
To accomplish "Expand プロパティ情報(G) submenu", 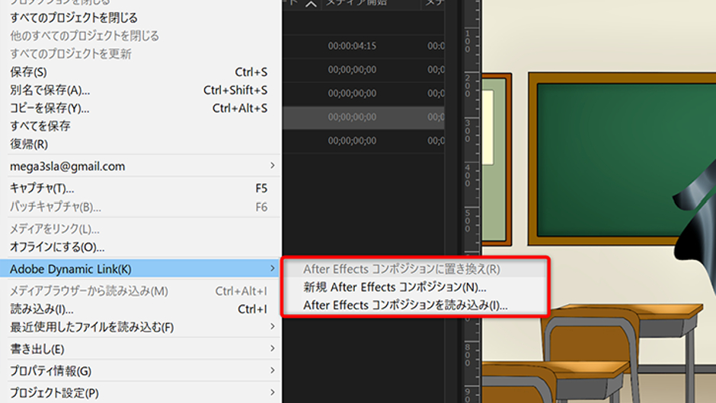I will click(x=140, y=371).
